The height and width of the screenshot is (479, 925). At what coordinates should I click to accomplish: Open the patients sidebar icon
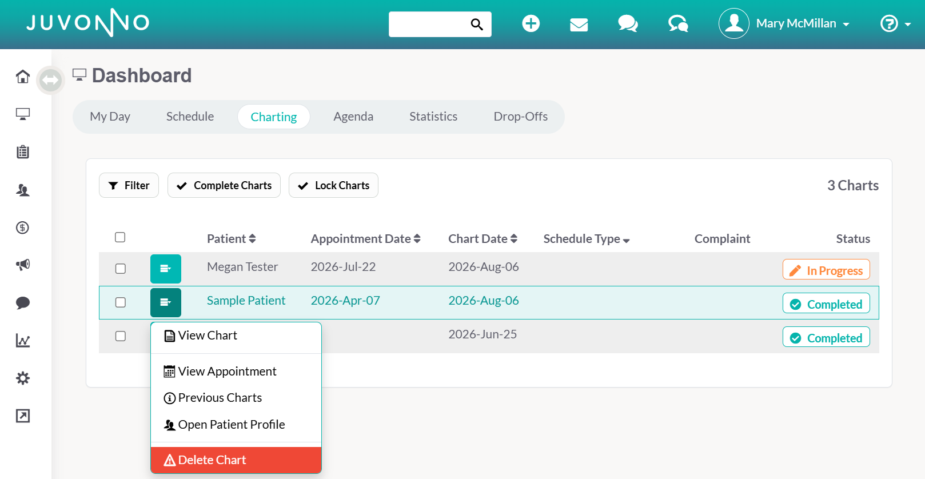pos(23,190)
